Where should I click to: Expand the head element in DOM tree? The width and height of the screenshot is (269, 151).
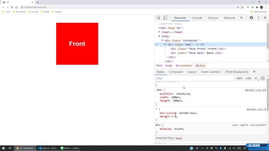click(x=159, y=32)
